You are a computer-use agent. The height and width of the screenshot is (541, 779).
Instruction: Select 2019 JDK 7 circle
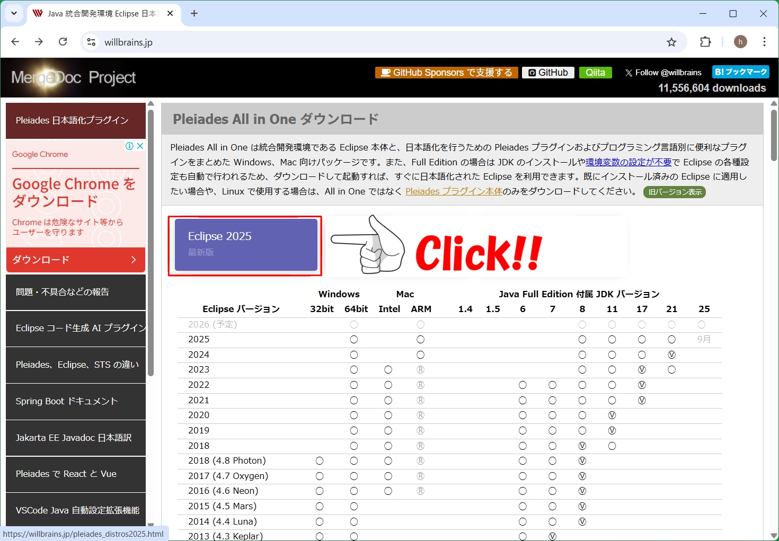pyautogui.click(x=552, y=431)
